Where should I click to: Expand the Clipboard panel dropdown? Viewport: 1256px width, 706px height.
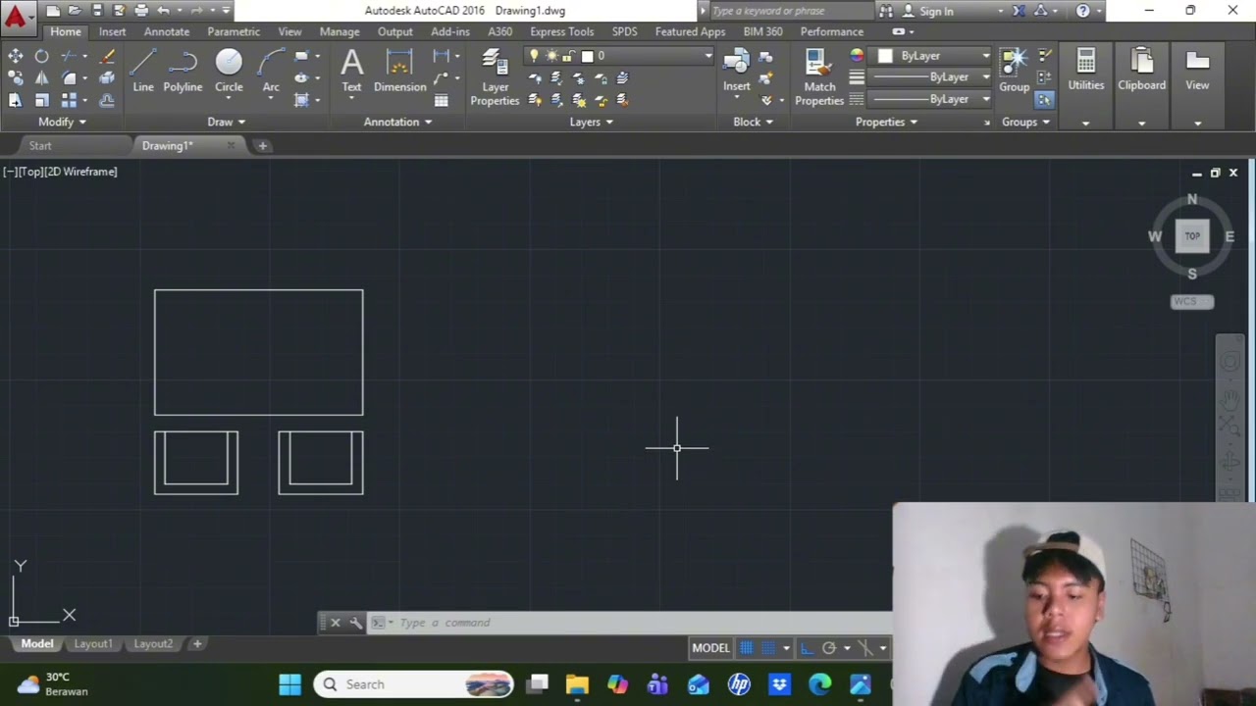[x=1141, y=123]
